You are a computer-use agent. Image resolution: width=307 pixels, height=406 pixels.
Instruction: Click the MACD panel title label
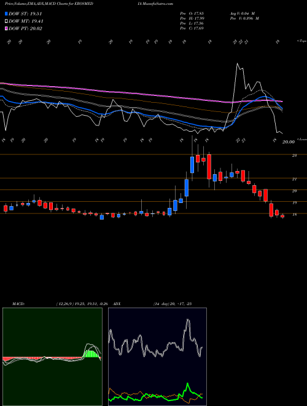18,304
